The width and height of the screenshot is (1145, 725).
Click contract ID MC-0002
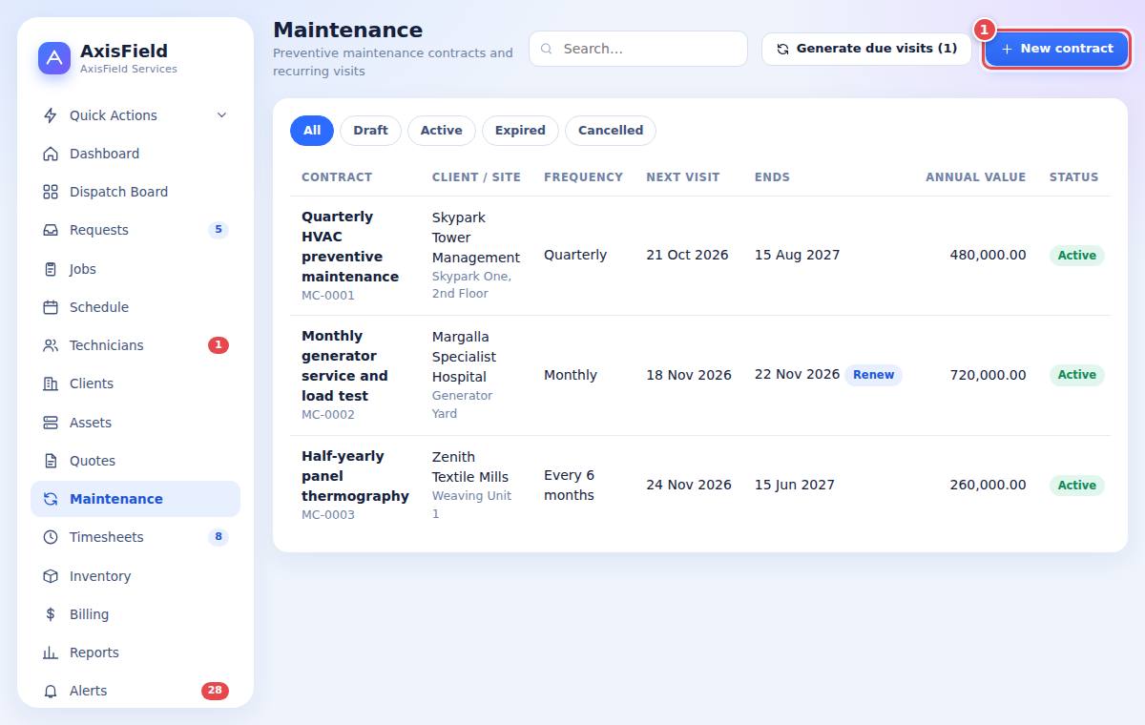(x=328, y=415)
